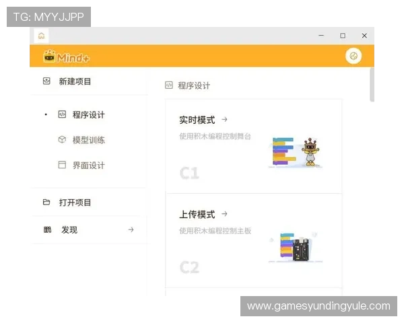Click the 程序设计 section heading text
The width and height of the screenshot is (404, 323).
point(194,85)
